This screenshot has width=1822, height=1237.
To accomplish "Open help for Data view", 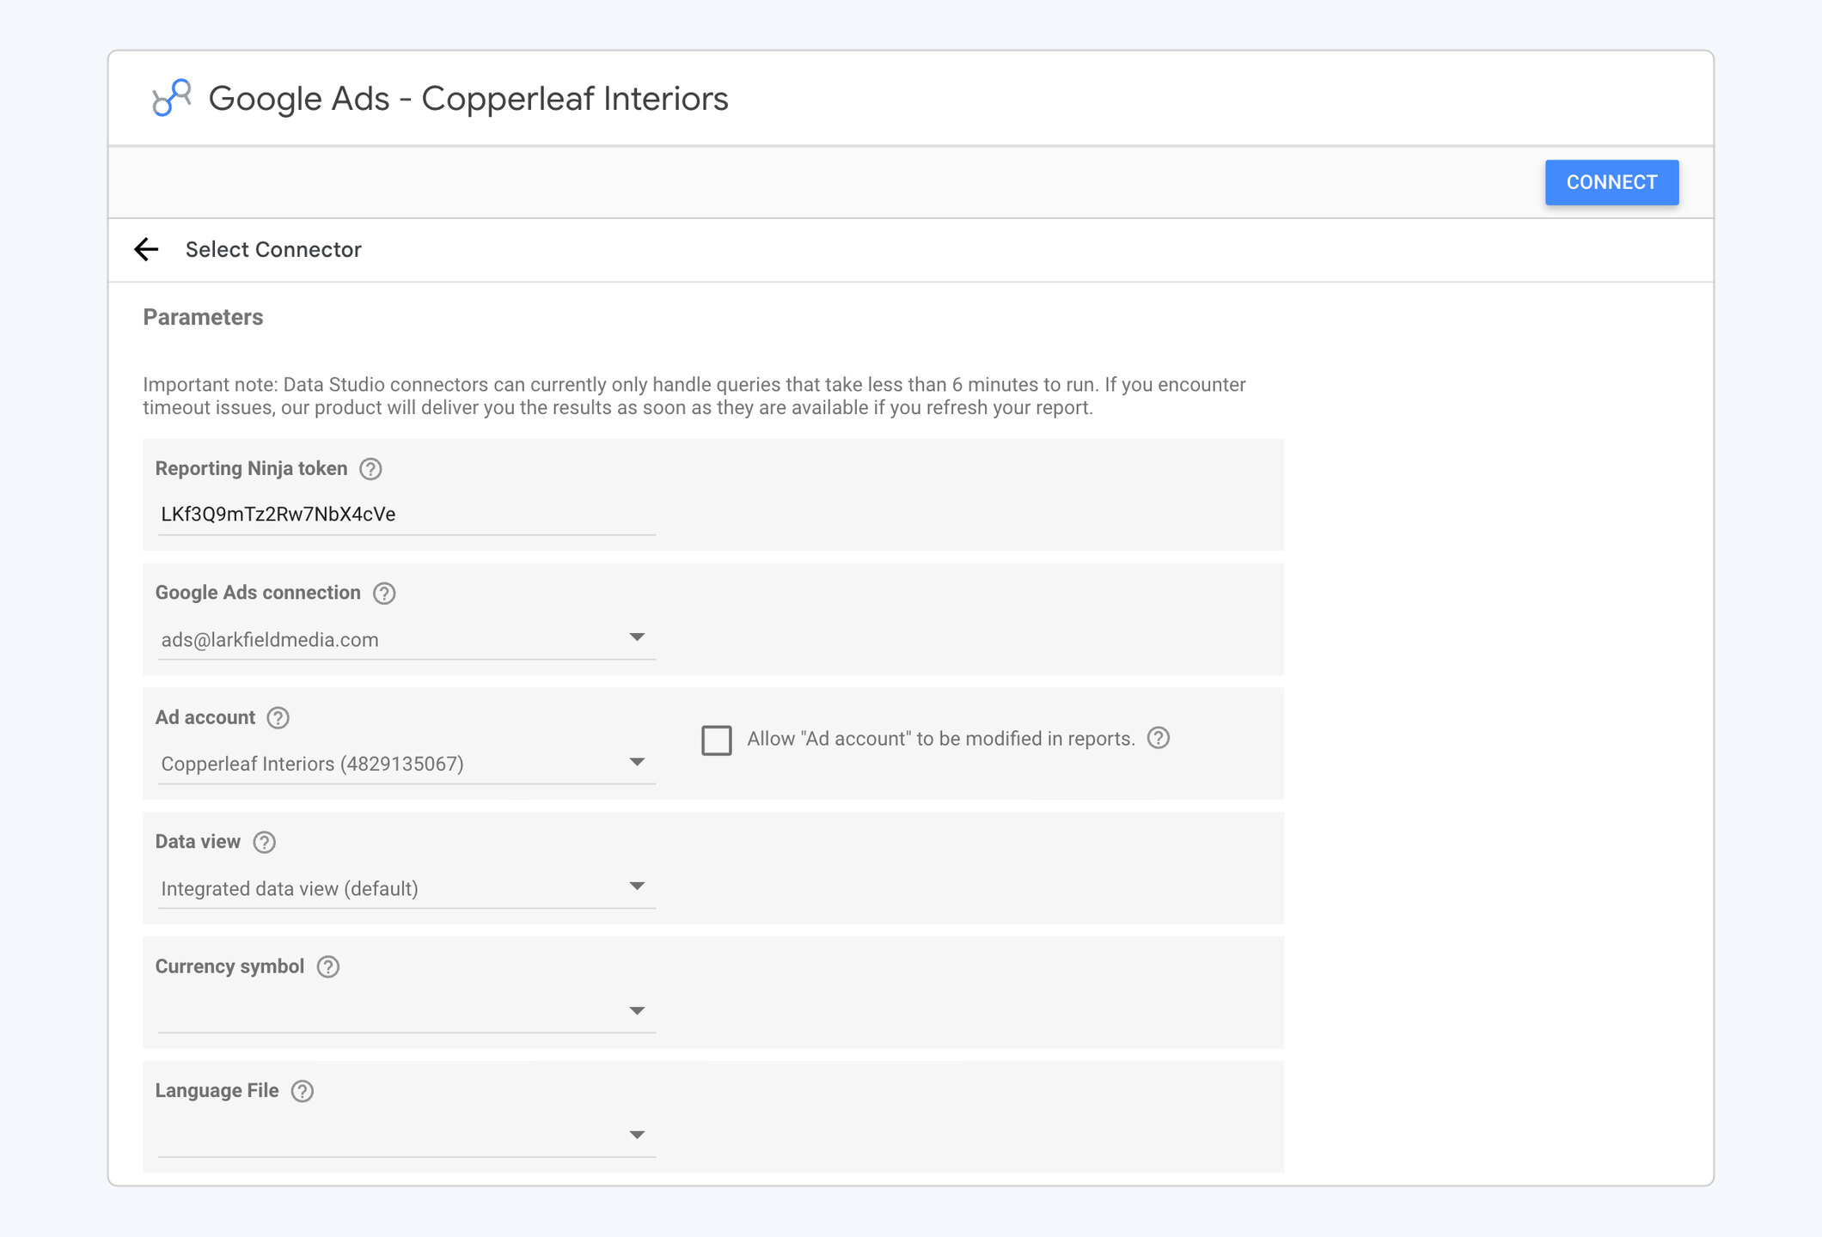I will (x=265, y=843).
